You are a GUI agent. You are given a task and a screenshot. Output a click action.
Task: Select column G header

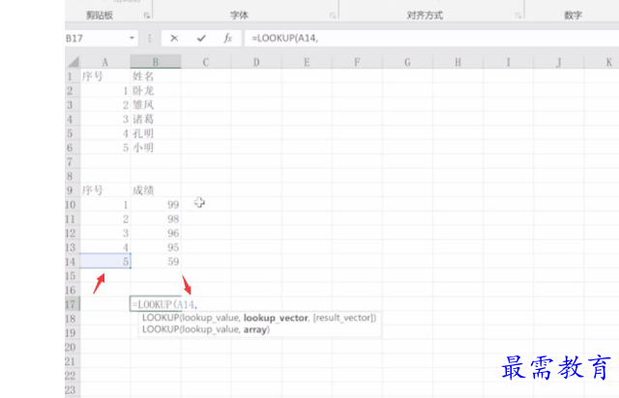point(407,62)
